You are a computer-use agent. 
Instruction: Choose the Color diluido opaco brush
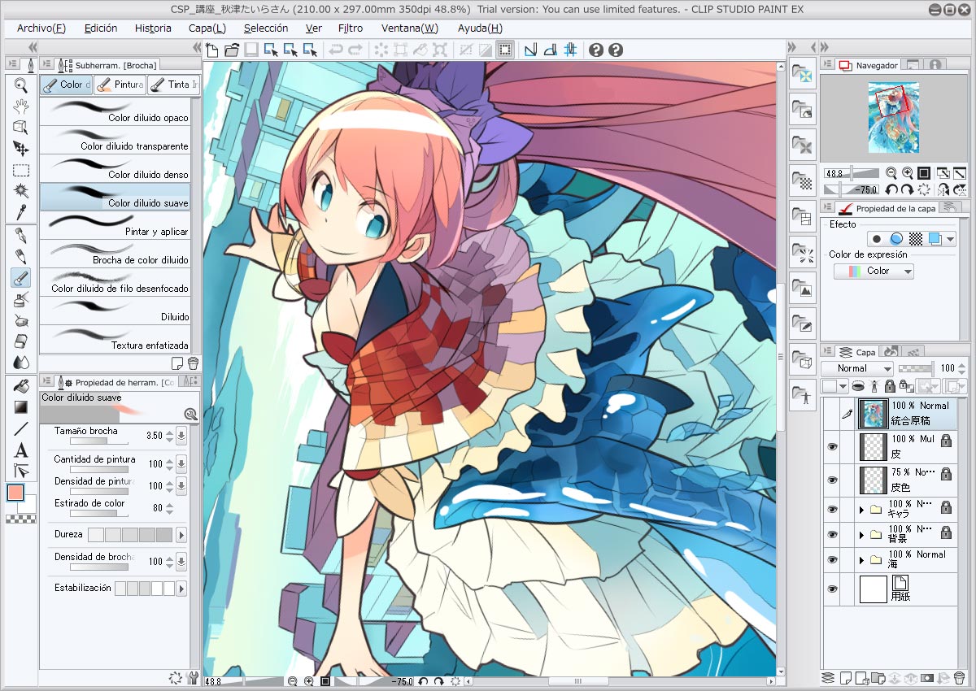point(115,111)
